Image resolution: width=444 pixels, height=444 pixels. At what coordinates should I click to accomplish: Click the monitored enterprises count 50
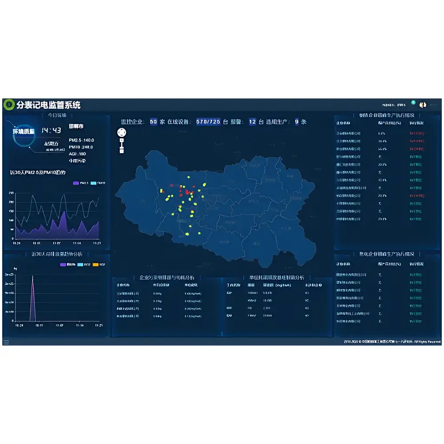point(153,122)
